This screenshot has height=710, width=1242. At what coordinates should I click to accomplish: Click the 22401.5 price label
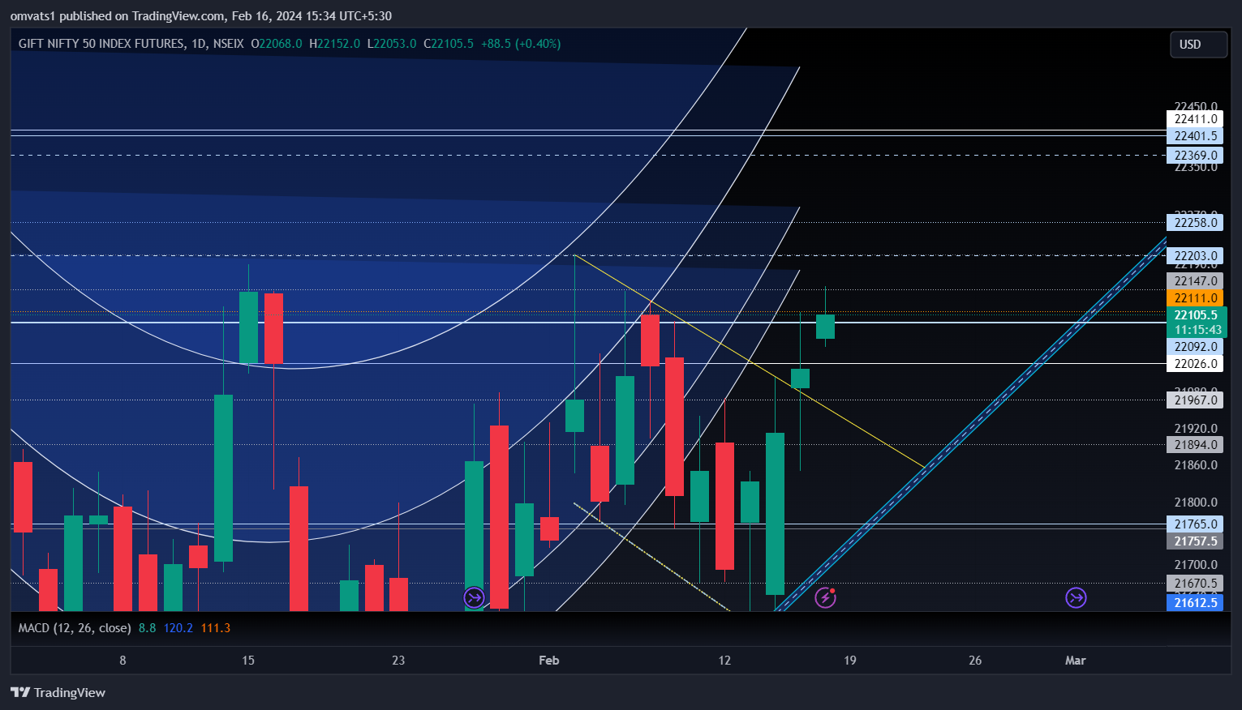1195,136
